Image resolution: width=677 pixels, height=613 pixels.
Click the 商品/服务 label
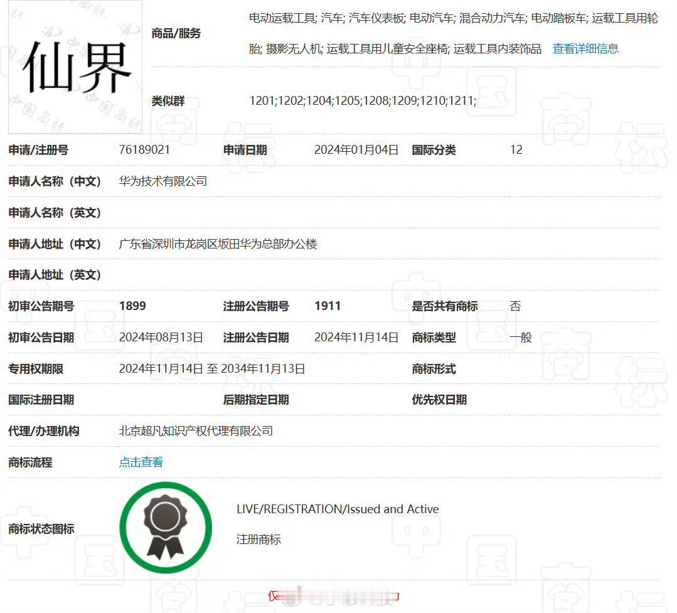(x=176, y=33)
